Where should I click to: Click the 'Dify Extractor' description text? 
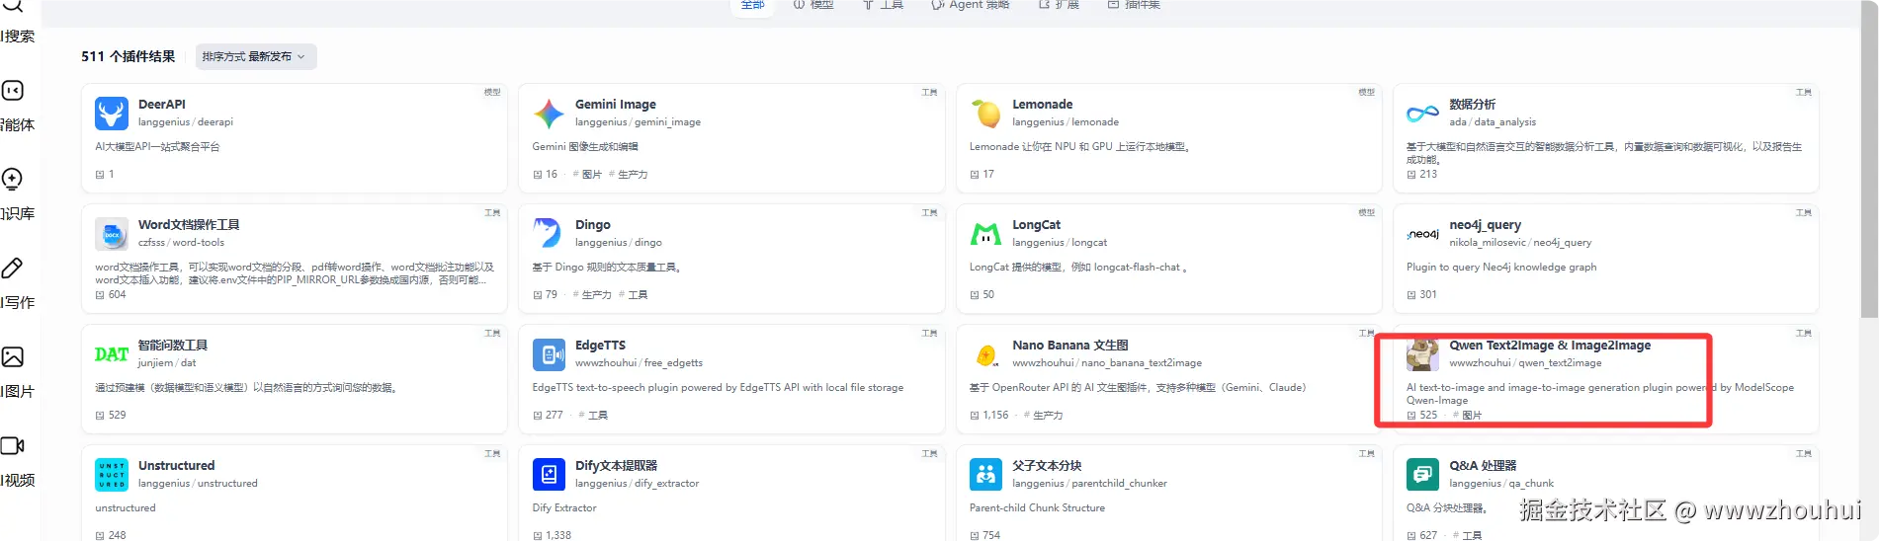(564, 508)
